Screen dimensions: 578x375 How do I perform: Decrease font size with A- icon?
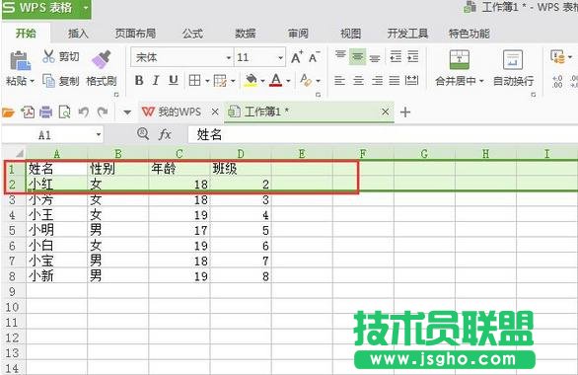[314, 57]
